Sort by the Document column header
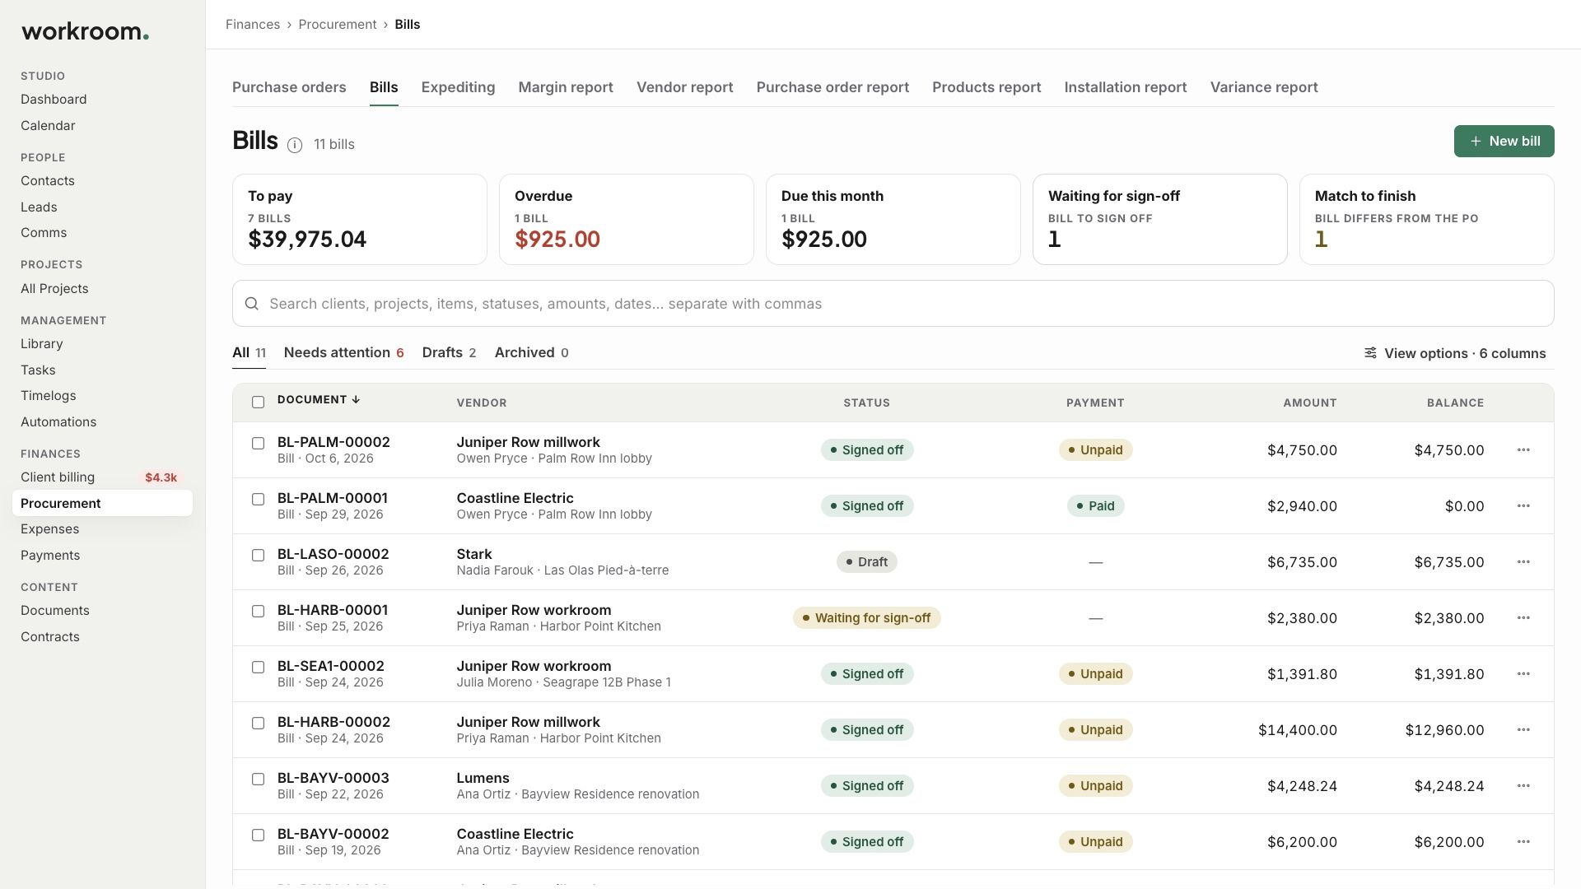1581x889 pixels. click(x=319, y=400)
